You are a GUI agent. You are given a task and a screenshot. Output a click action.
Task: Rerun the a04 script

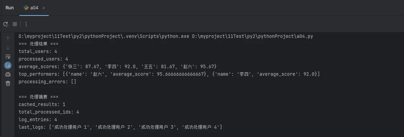click(6, 24)
